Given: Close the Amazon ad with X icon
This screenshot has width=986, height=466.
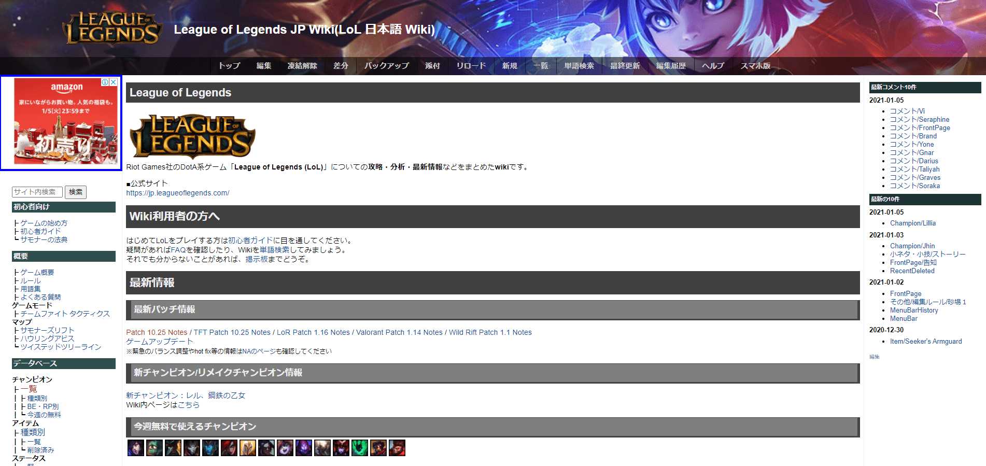Looking at the screenshot, I should 114,82.
